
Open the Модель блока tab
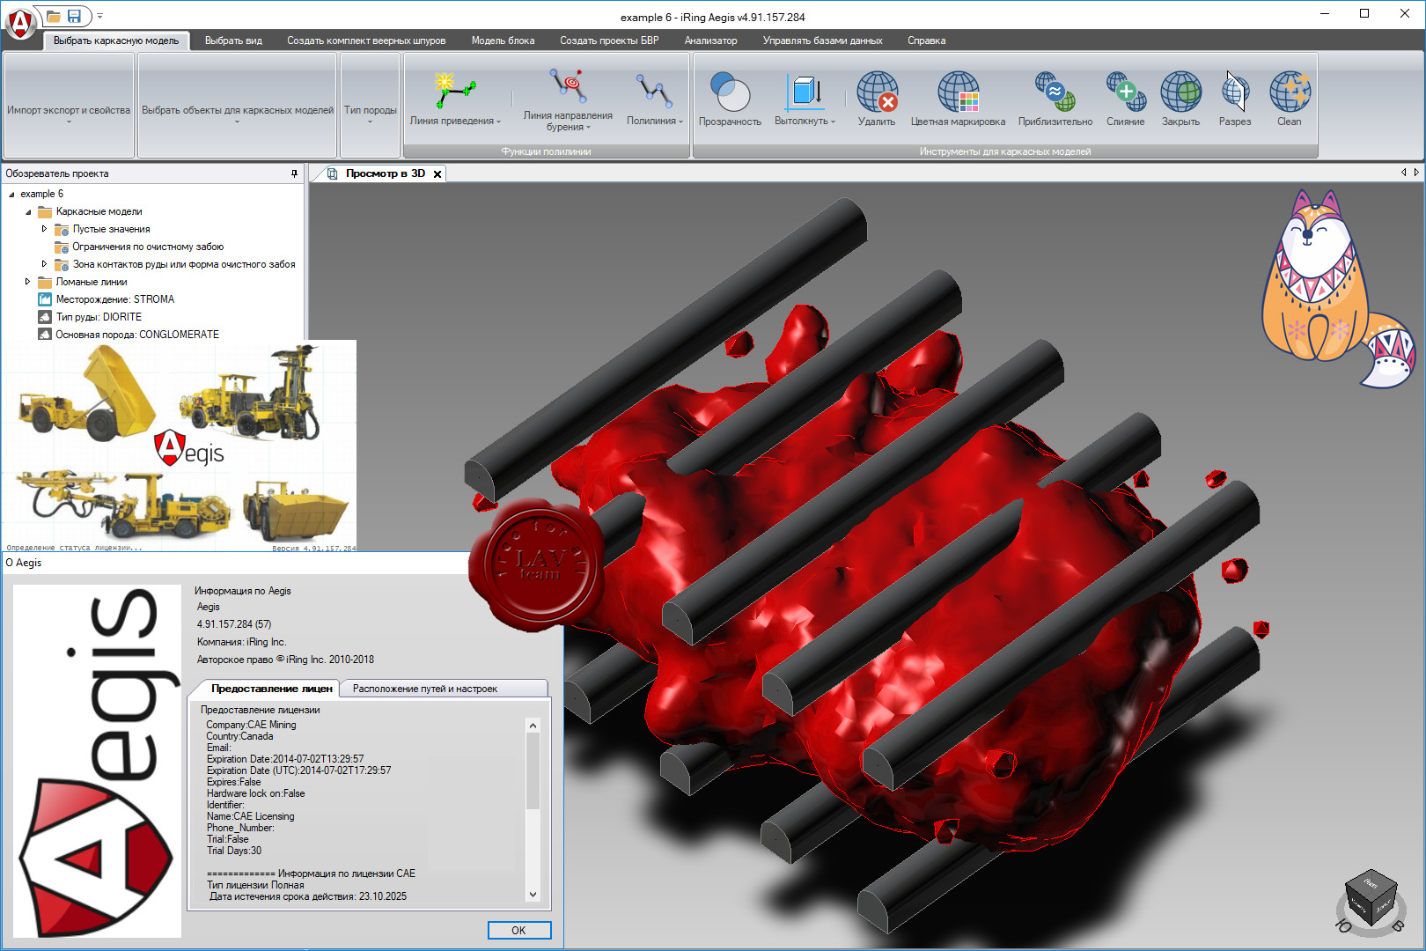(x=503, y=41)
